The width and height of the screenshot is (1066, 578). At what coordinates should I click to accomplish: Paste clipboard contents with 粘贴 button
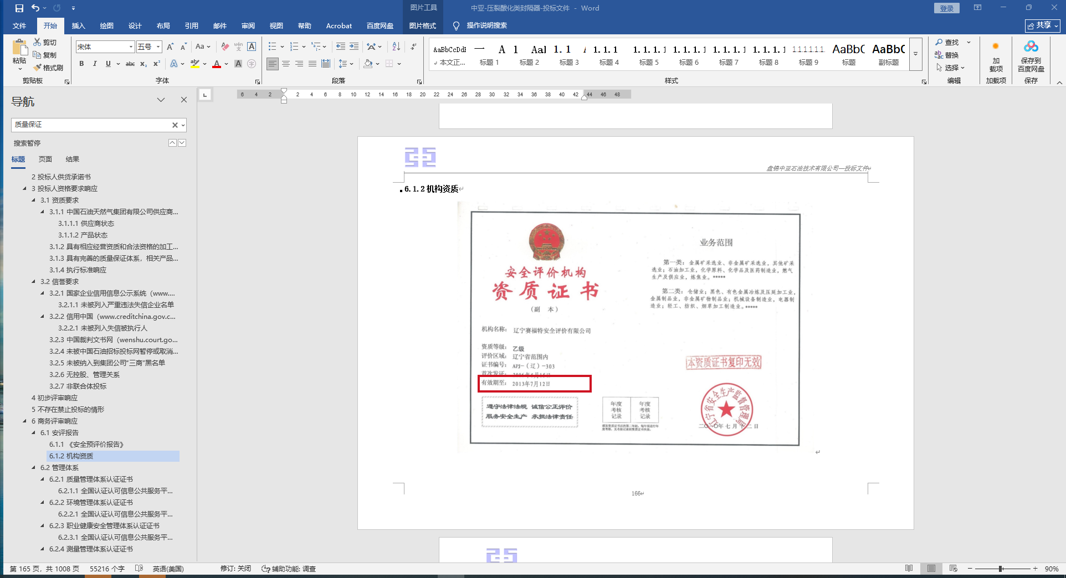(x=19, y=55)
